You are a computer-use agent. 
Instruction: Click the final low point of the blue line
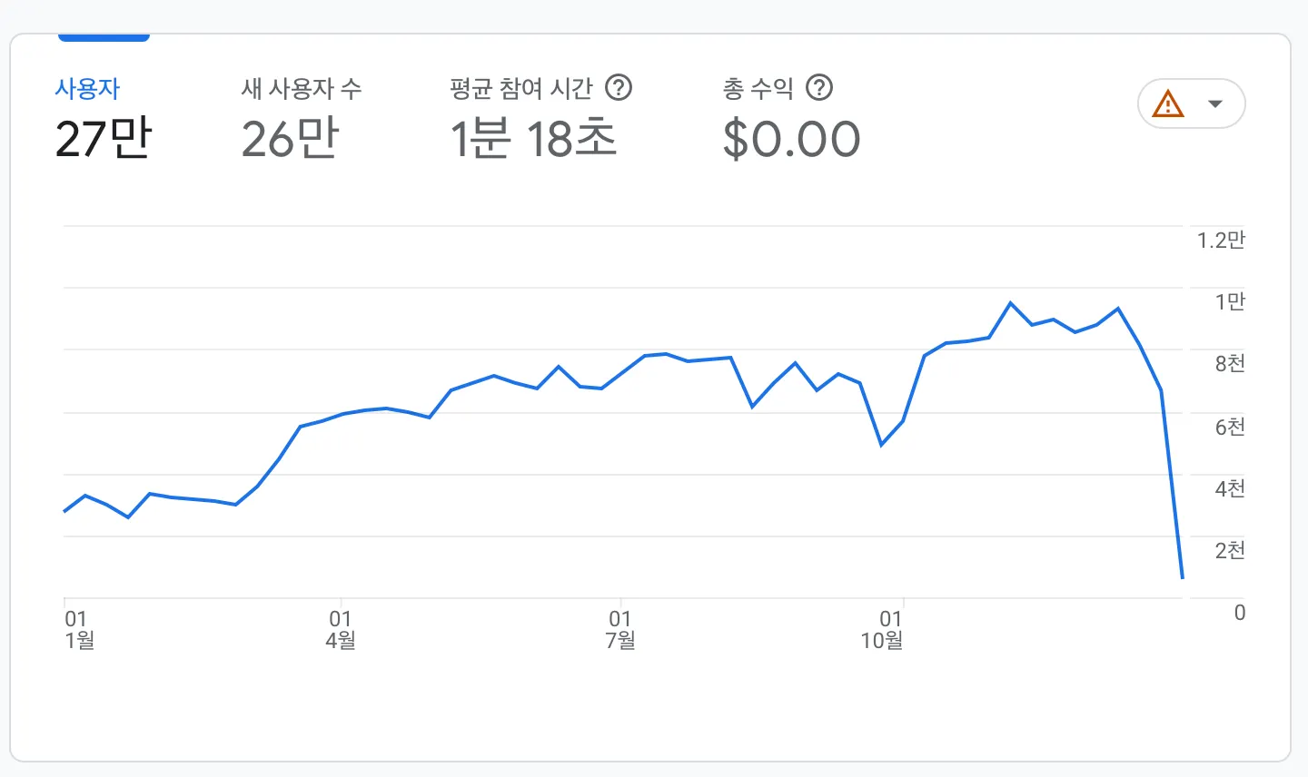pos(1182,576)
